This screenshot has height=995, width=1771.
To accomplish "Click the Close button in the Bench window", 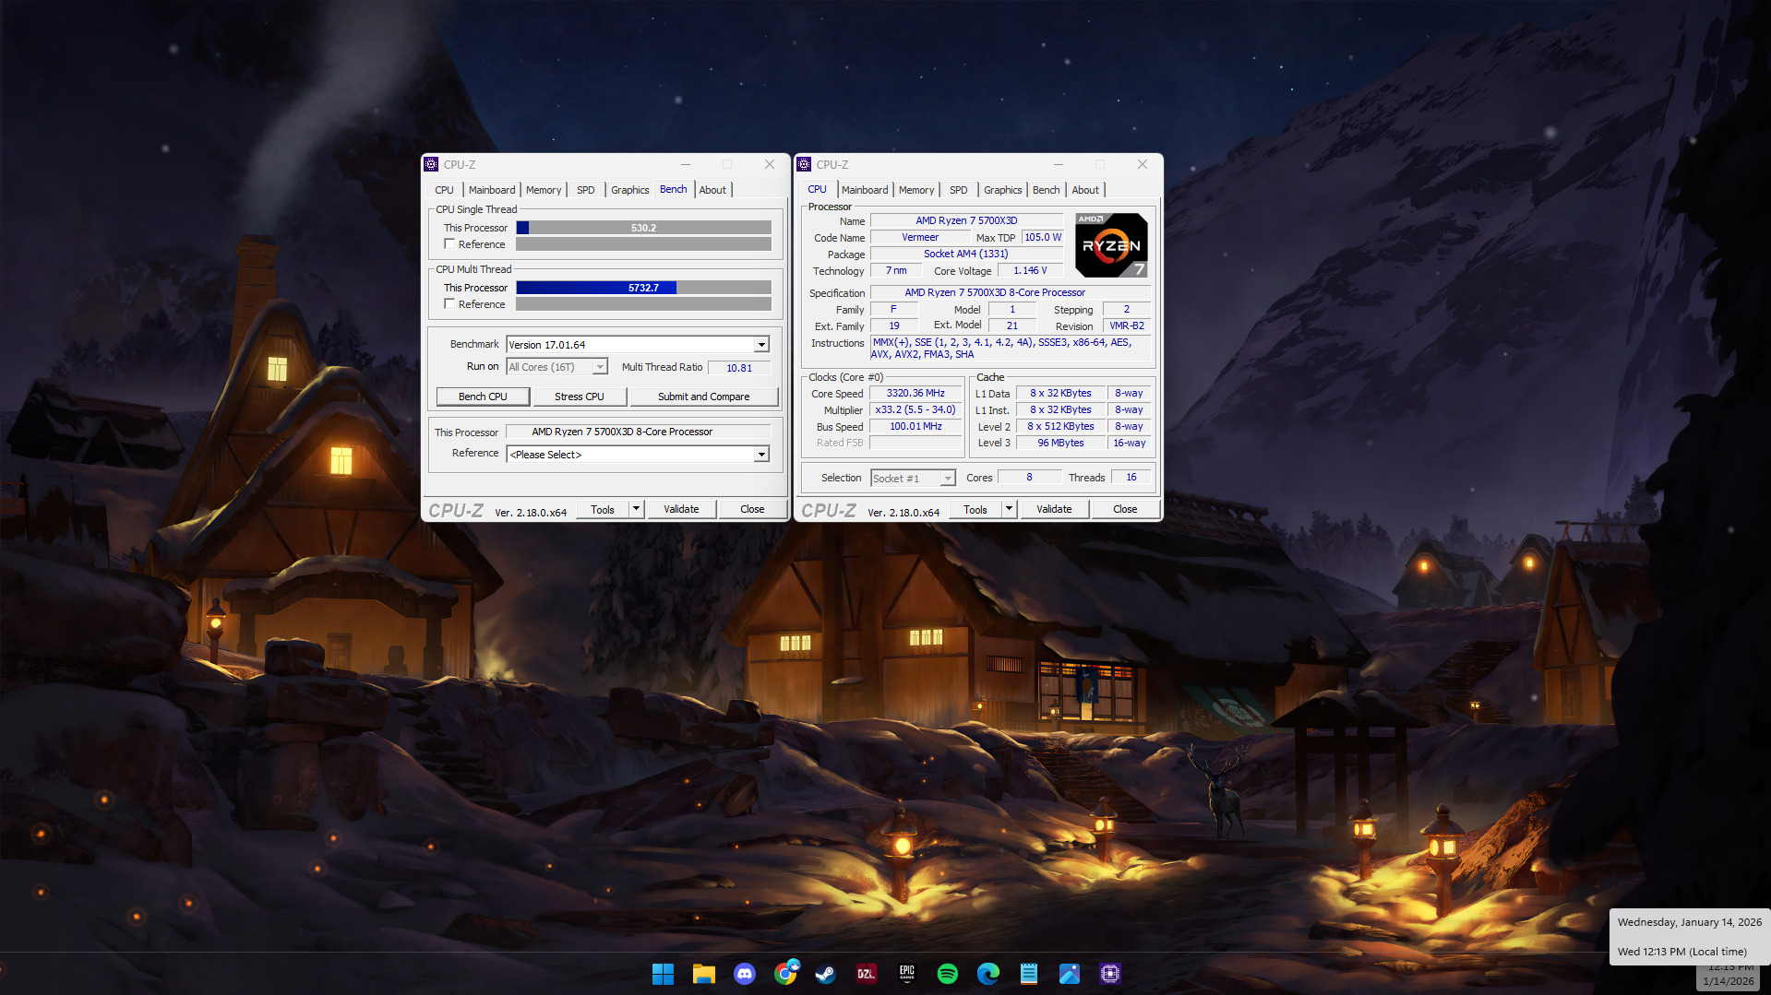I will coord(752,509).
